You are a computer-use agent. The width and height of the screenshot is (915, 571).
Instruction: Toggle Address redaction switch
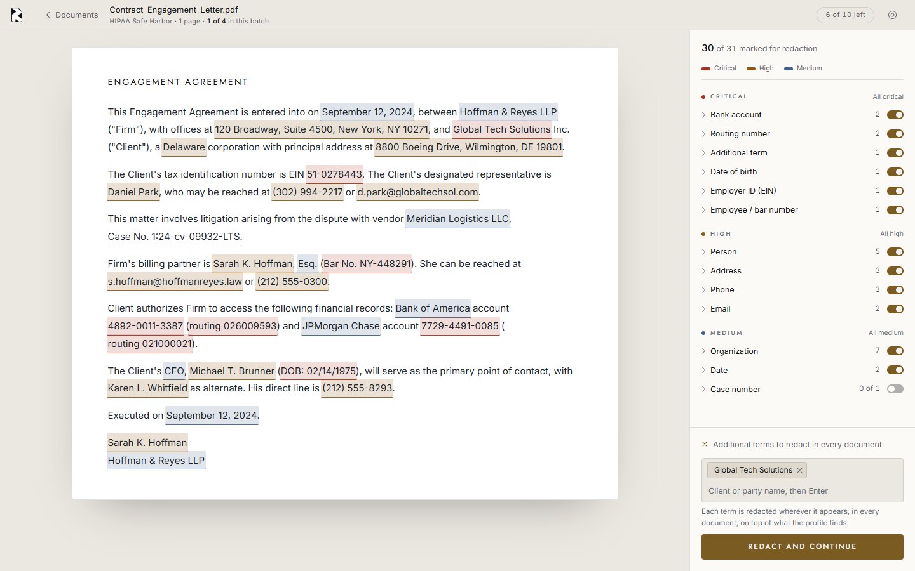click(895, 271)
